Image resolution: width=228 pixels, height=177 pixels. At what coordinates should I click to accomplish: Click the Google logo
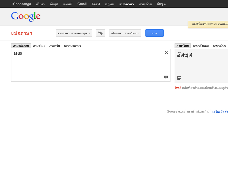point(26,17)
